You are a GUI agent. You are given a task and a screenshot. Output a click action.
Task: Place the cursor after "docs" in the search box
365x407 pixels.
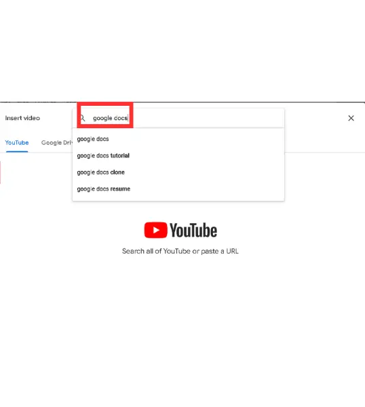pos(128,118)
